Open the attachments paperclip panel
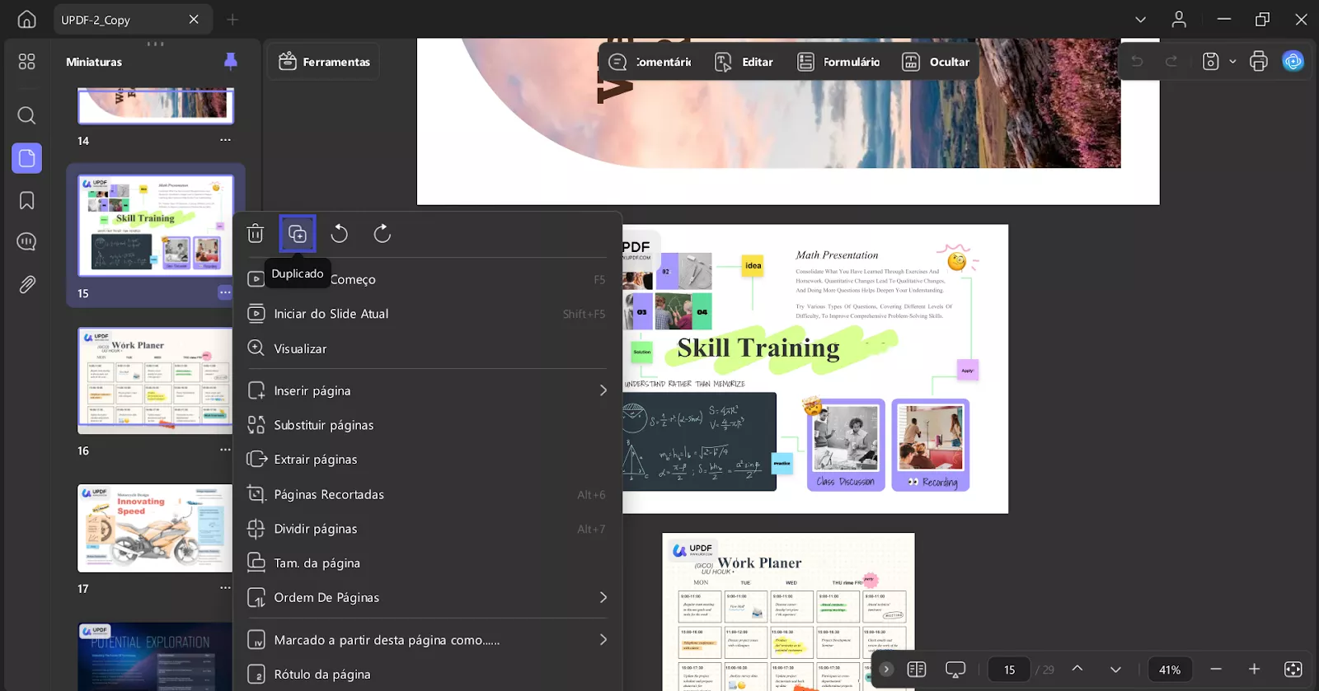 tap(26, 285)
